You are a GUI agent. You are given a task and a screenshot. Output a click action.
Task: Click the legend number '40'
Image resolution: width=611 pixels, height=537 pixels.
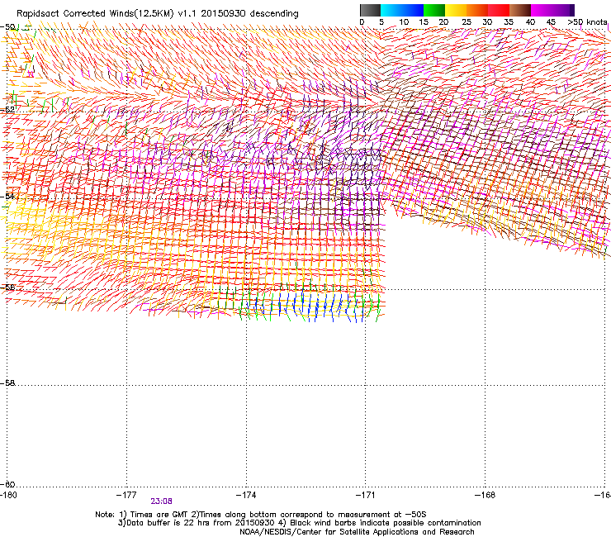(530, 22)
